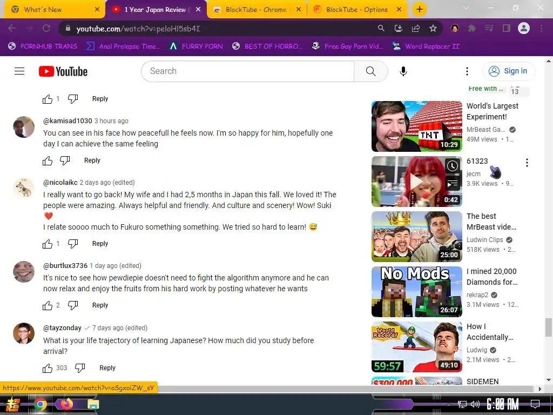553x415 pixels.
Task: Open No Mods diamonds video thumbnail
Action: click(x=416, y=292)
